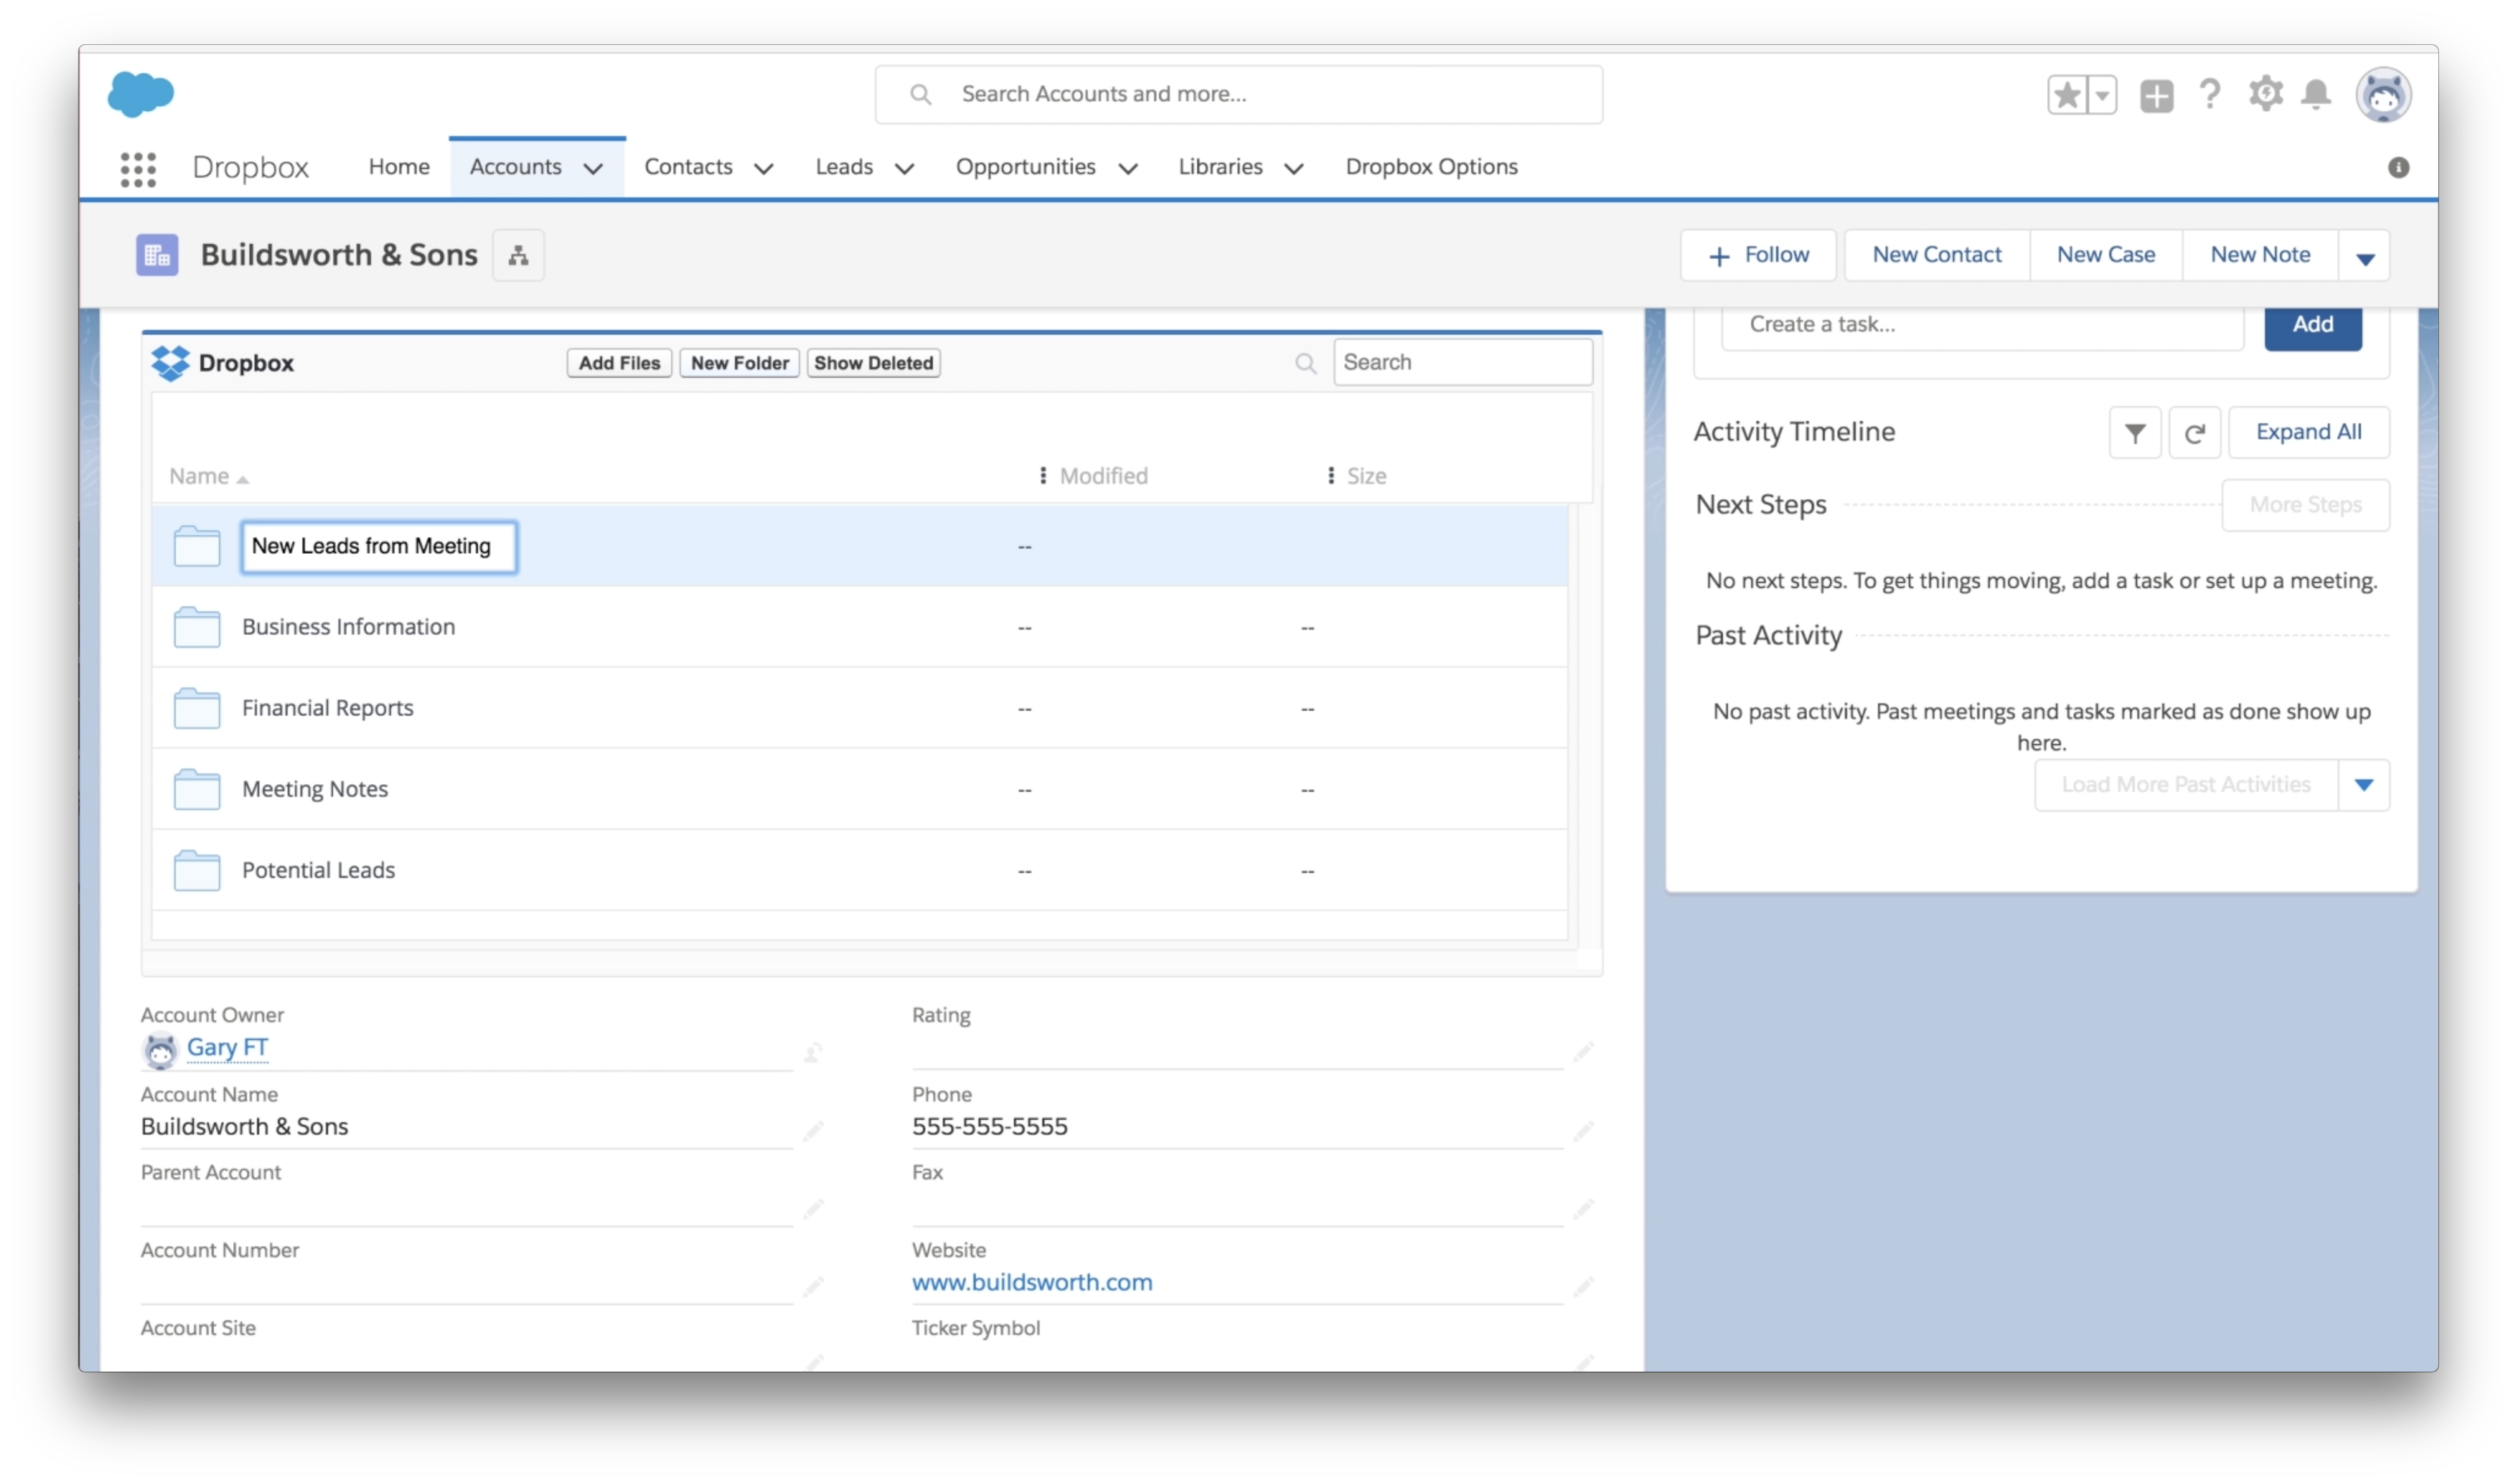This screenshot has width=2517, height=1484.
Task: Click the account hierarchy icon next to Buildsworth
Action: click(x=520, y=253)
